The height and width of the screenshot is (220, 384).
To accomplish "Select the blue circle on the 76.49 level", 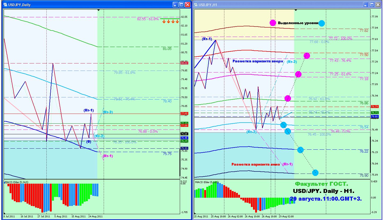I will pos(288,131).
